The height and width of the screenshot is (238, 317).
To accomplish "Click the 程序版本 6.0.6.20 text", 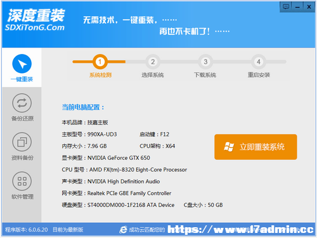I will pyautogui.click(x=27, y=230).
